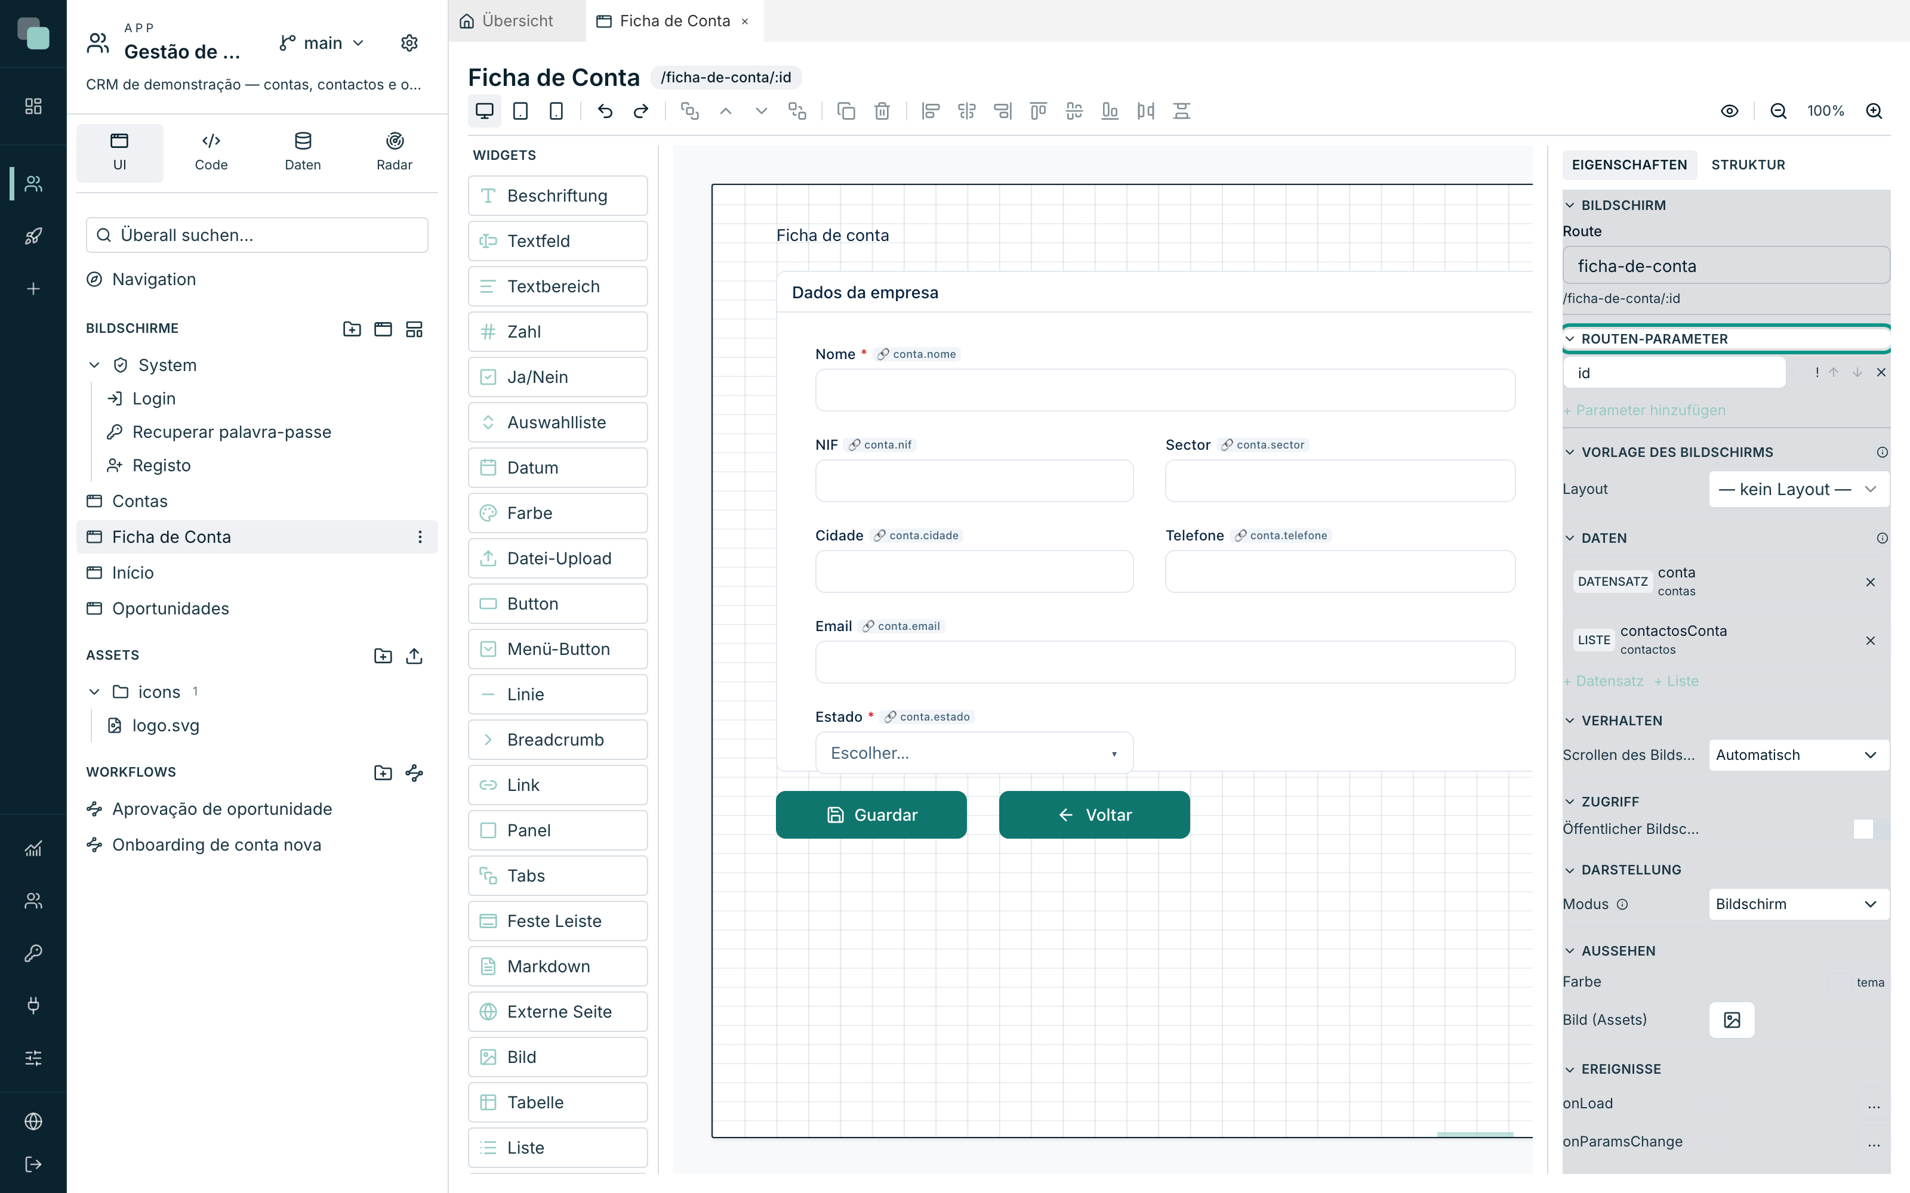The width and height of the screenshot is (1910, 1193).
Task: Open onLoad event options
Action: 1874,1104
